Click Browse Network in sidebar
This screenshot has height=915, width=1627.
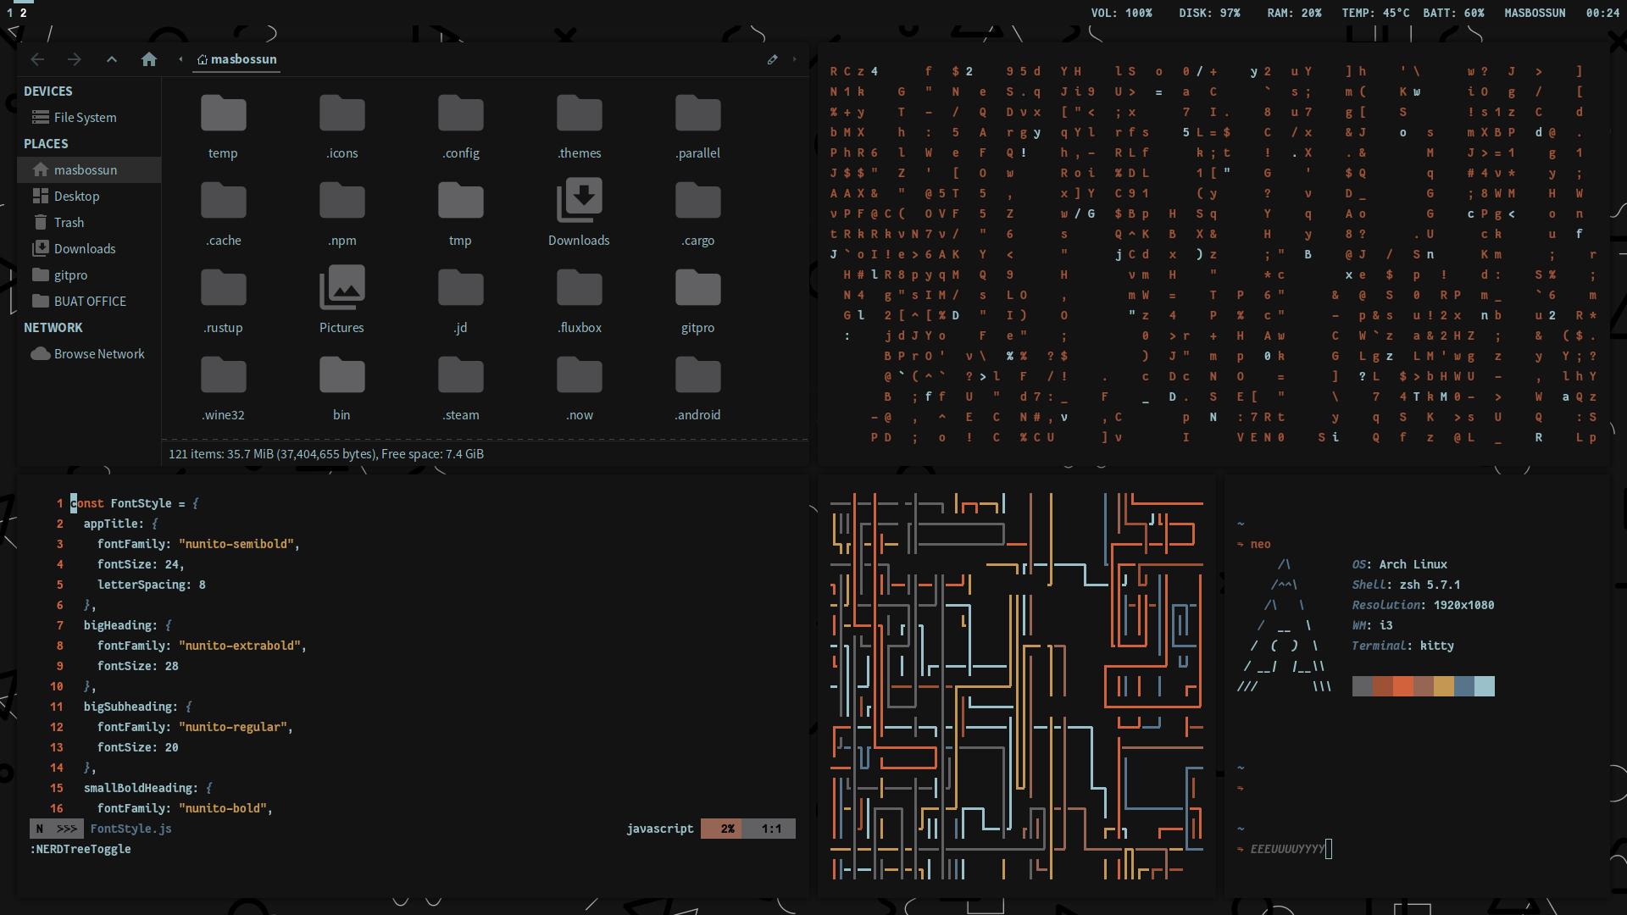(x=88, y=354)
